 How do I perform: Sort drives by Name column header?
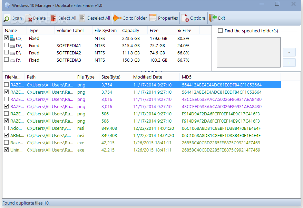[14, 30]
